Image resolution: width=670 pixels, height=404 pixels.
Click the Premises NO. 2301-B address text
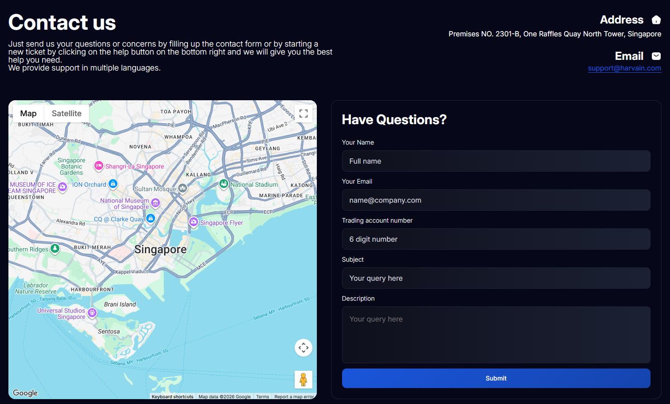(x=555, y=34)
